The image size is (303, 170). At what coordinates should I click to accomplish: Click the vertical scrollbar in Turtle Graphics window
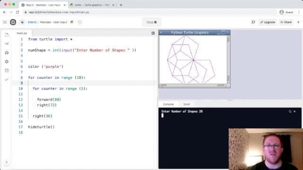point(228,59)
